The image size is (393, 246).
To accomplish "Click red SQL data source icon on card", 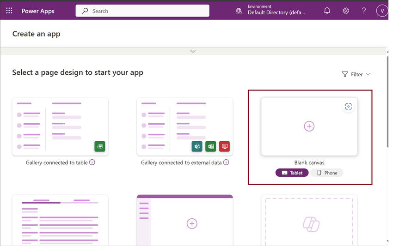I will click(224, 146).
